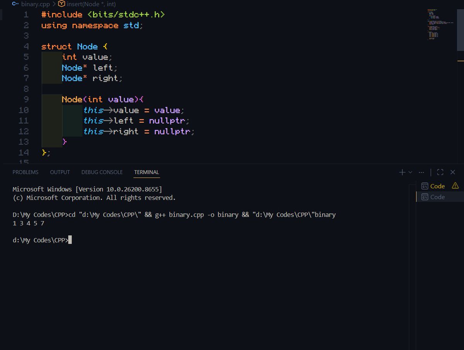Viewport: 464px width, 350px height.
Task: Click the cmd icon of yellow Code terminal
Action: 425,186
